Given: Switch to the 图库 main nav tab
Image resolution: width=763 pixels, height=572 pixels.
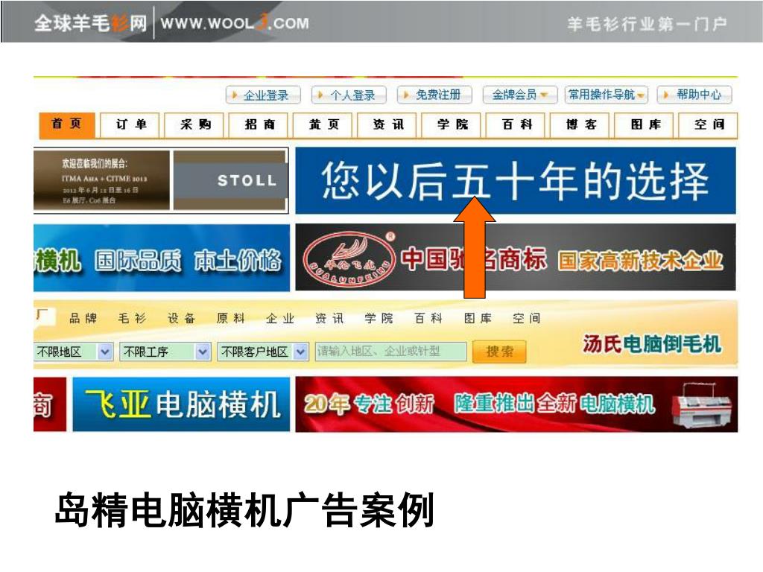Looking at the screenshot, I should [645, 125].
